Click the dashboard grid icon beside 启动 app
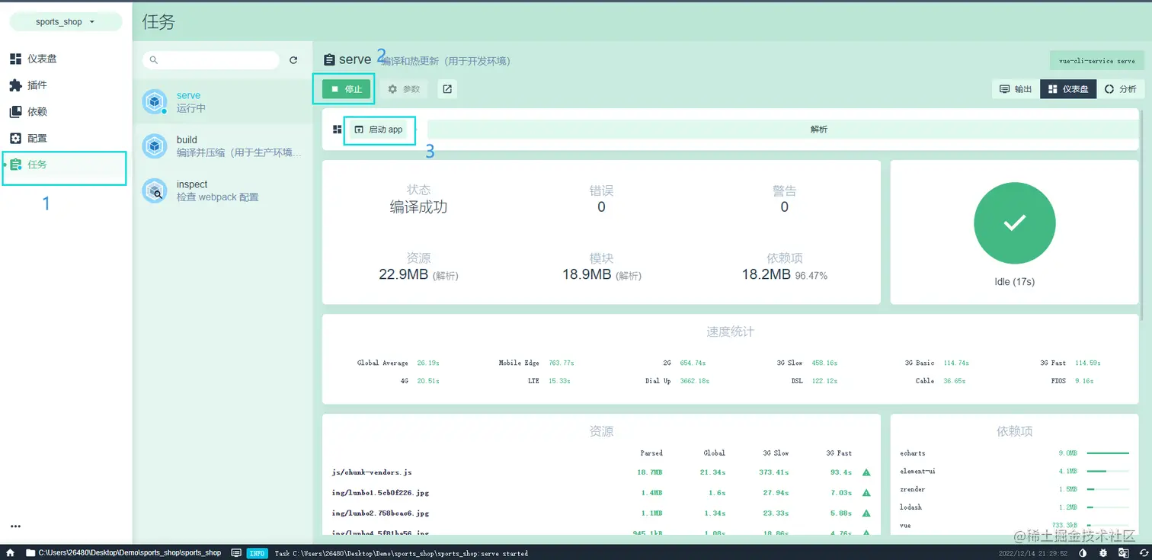Screen dimensions: 1152x560 click(338, 130)
